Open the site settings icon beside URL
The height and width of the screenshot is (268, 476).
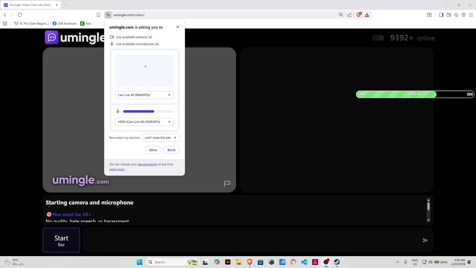[108, 15]
